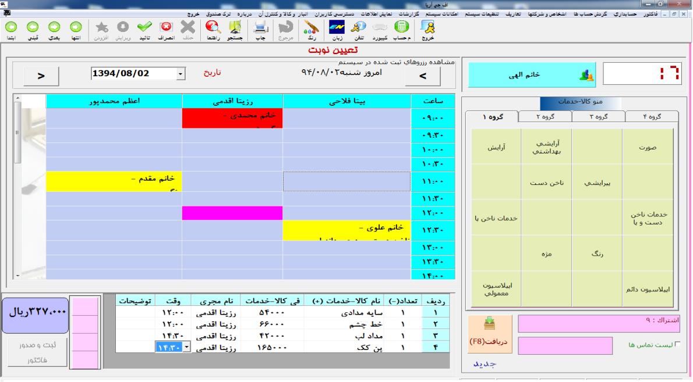
Task: Select the ناخن دست service button
Action: point(547,182)
